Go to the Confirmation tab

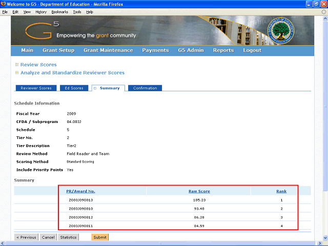point(145,88)
